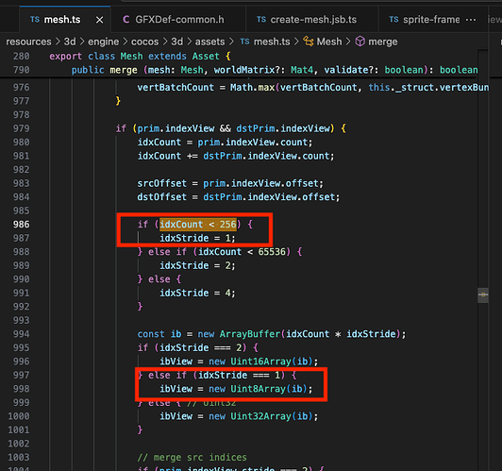Close the mesh.ts editor tab

100,20
